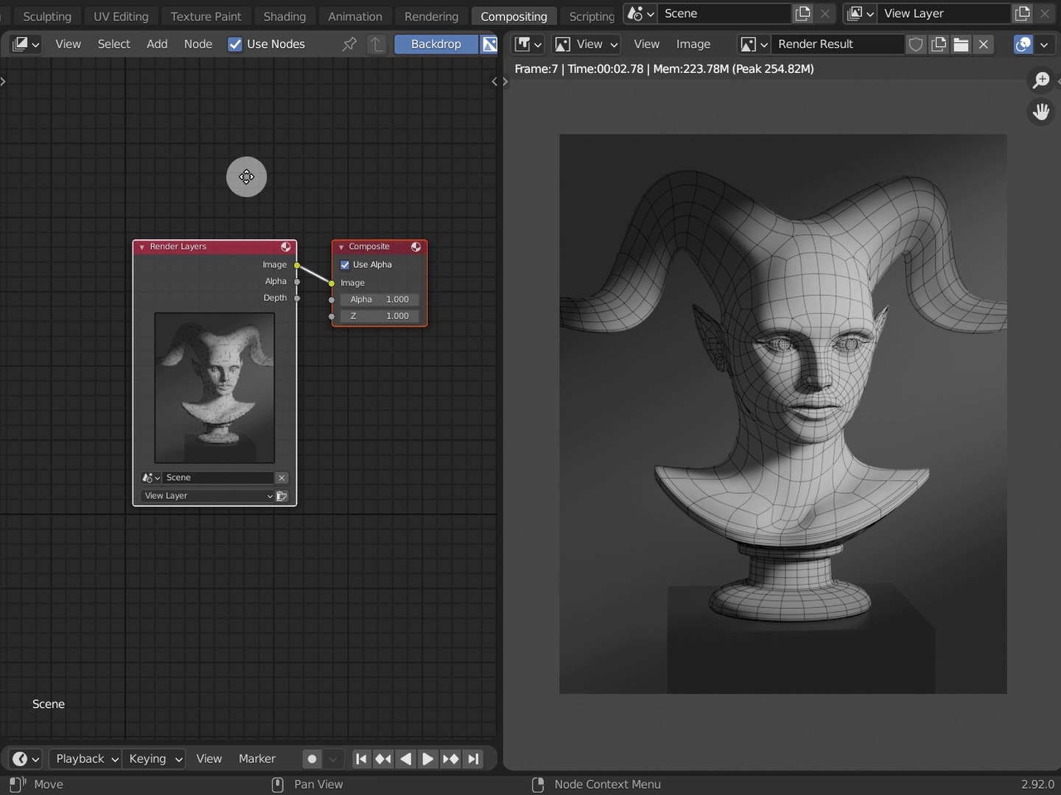1061x795 pixels.
Task: Click the fake user shield icon
Action: [916, 44]
